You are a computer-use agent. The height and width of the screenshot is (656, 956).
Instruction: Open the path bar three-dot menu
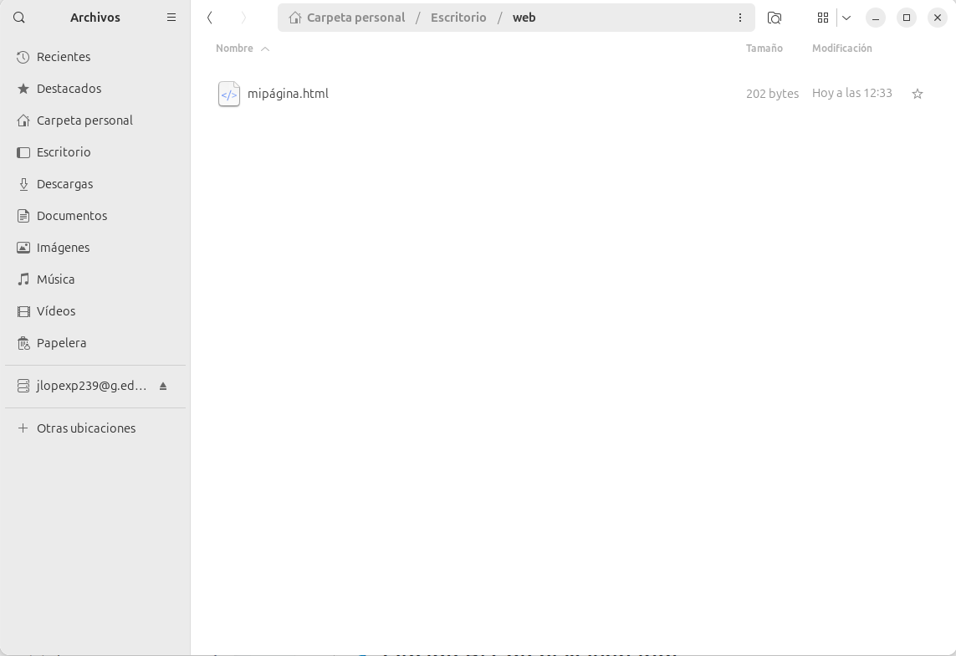(x=740, y=18)
